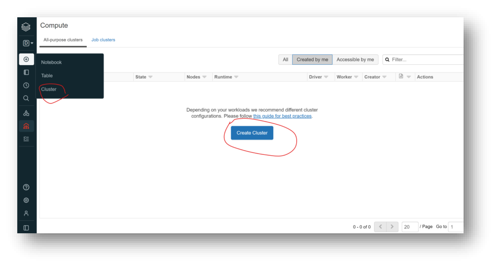Click the Help question mark icon
Viewport: 497px width, 267px height.
tap(26, 187)
